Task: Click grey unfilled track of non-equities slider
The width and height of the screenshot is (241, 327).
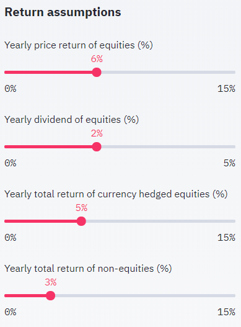Action: 145,295
